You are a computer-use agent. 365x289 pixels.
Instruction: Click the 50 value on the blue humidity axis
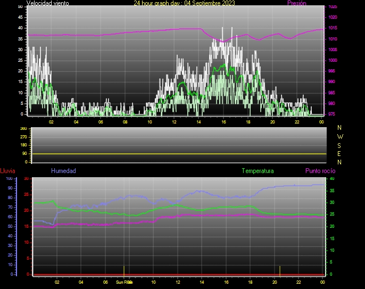point(10,226)
